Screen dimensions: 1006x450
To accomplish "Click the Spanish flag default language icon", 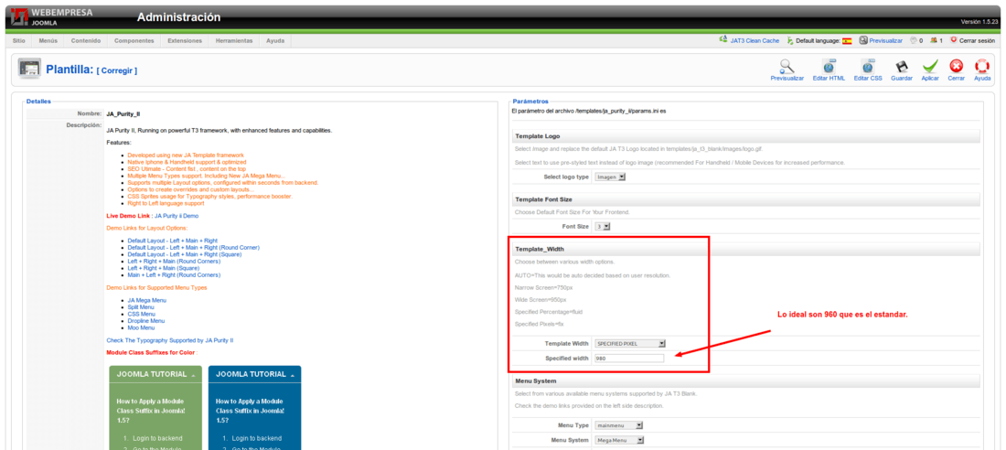I will [x=847, y=40].
